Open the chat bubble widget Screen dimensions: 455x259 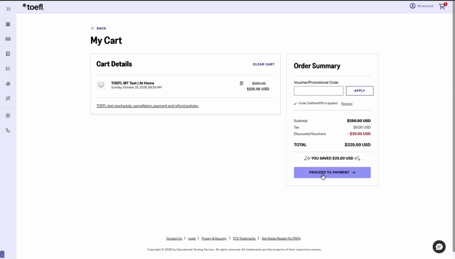[439, 247]
